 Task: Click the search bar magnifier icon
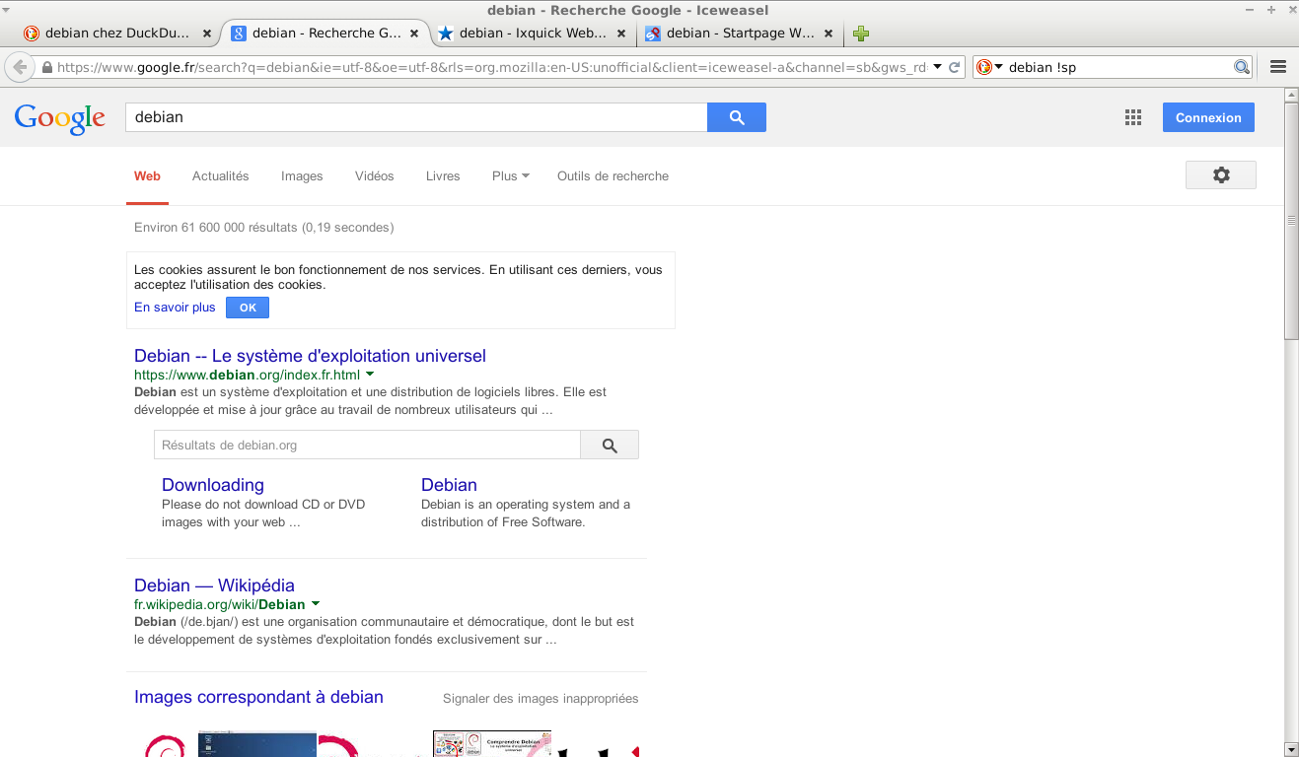(x=1242, y=67)
